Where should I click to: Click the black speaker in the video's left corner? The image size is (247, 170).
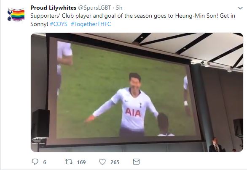click(41, 124)
